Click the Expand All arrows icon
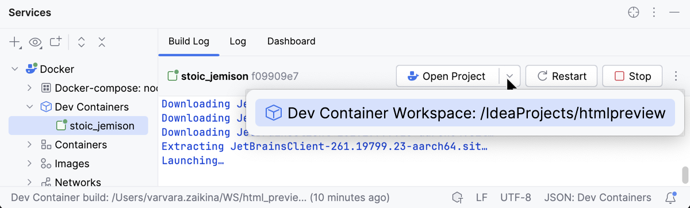This screenshot has width=690, height=208. (x=82, y=42)
